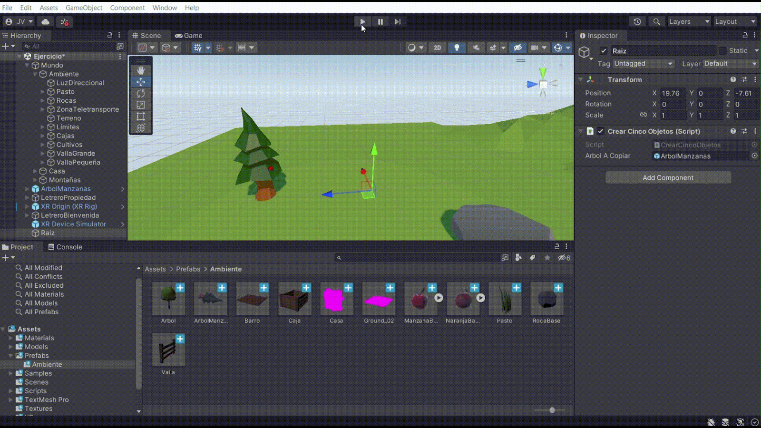This screenshot has height=428, width=761.
Task: Click the Project search by label icon
Action: (532, 257)
